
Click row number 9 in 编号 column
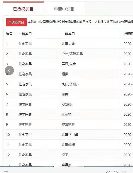(7, 125)
